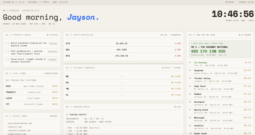The width and height of the screenshot is (255, 135).
Task: Open the TRADEIFY eval firm row
Action: click(x=32, y=92)
